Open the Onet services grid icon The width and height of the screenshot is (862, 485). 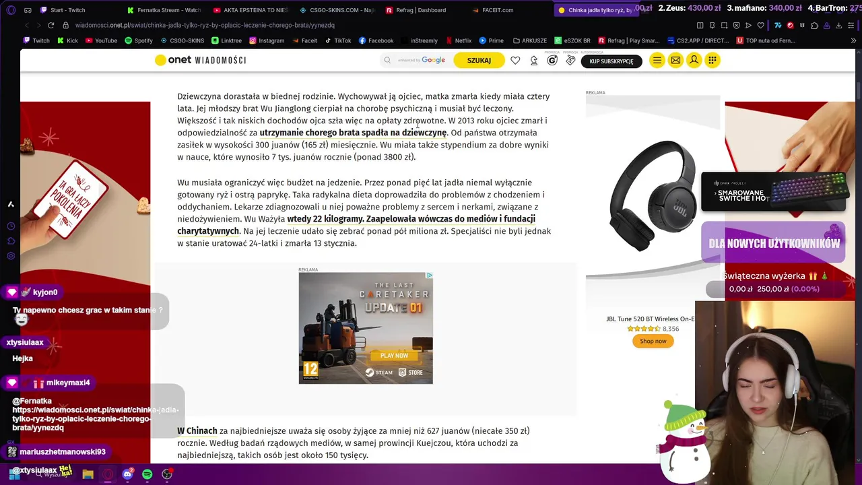coord(712,60)
